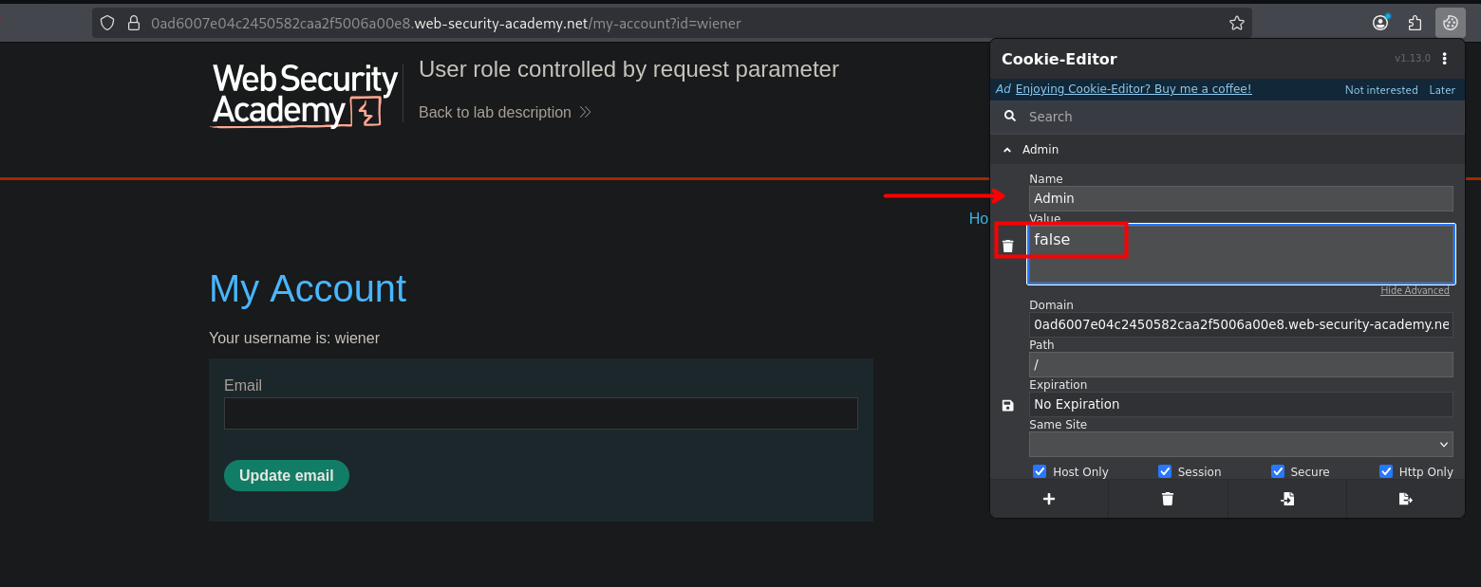Dismiss ad with Not interested
1481x587 pixels.
[1380, 90]
